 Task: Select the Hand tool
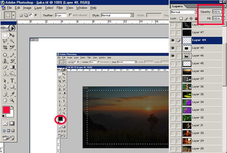[5, 100]
